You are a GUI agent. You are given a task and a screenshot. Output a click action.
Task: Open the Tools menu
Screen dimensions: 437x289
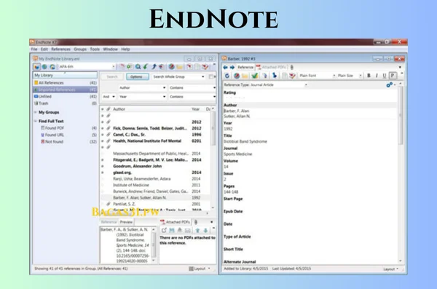click(95, 50)
